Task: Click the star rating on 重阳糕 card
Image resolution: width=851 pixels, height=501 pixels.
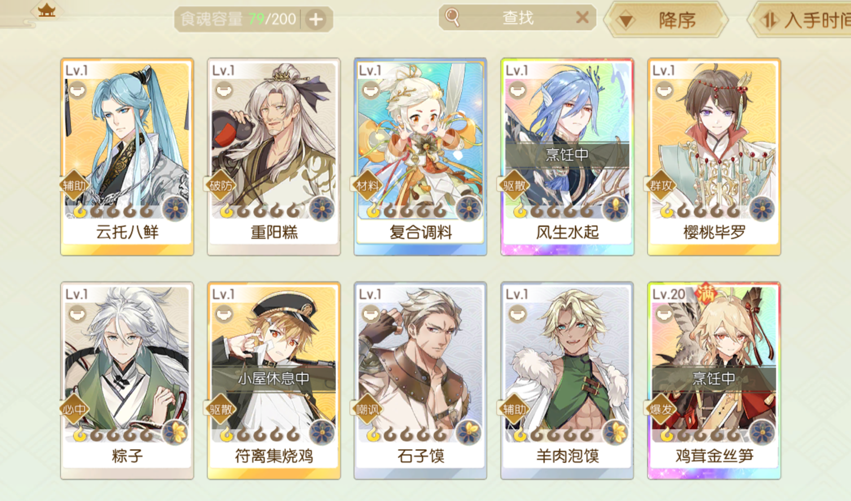Action: pos(261,210)
